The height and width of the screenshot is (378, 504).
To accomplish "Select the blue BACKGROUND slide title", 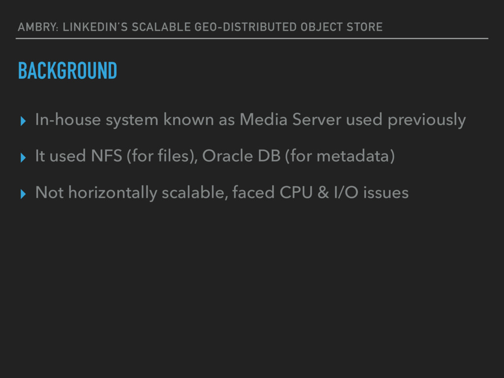I will coord(67,70).
